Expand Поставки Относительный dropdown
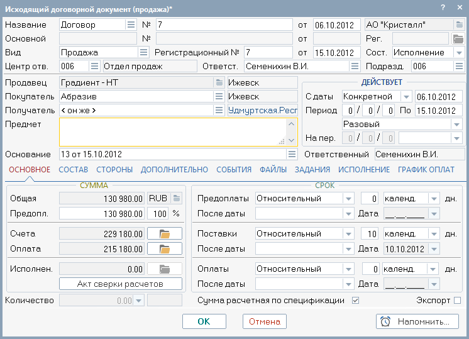 348,234
